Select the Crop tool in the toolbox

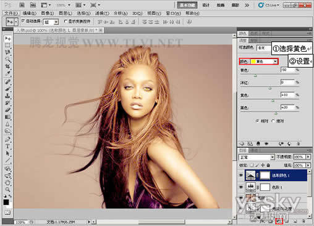click(x=7, y=66)
